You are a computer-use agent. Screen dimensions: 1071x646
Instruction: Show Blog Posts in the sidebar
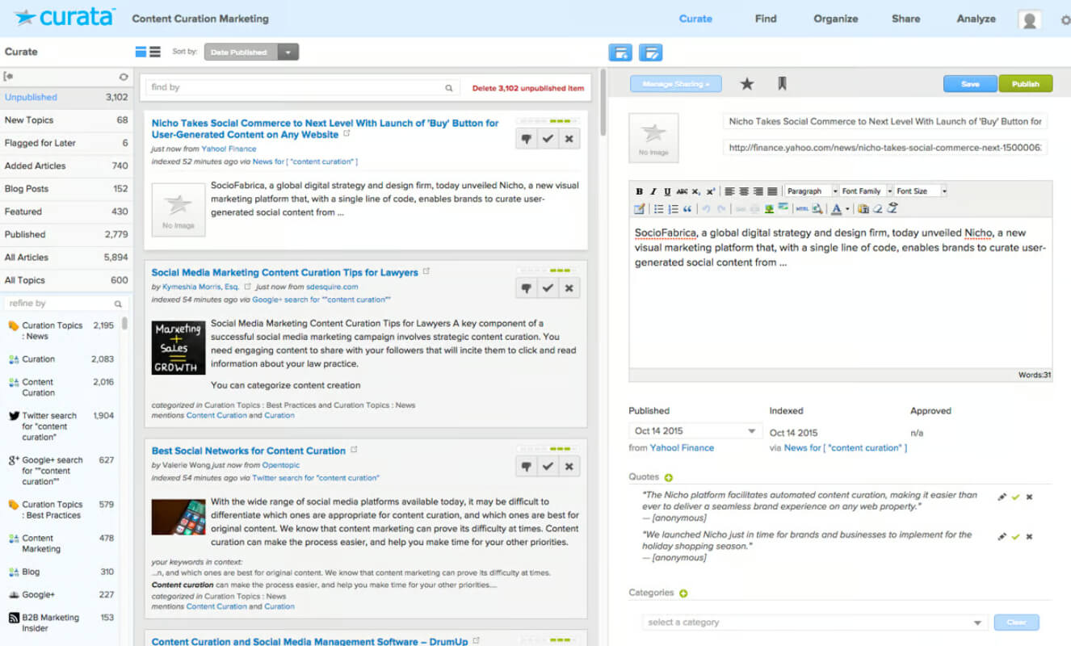[x=66, y=189]
